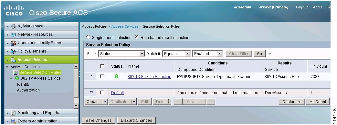This screenshot has width=337, height=125.
Task: Click the Monitoring and Reports icon
Action: (x=13, y=113)
